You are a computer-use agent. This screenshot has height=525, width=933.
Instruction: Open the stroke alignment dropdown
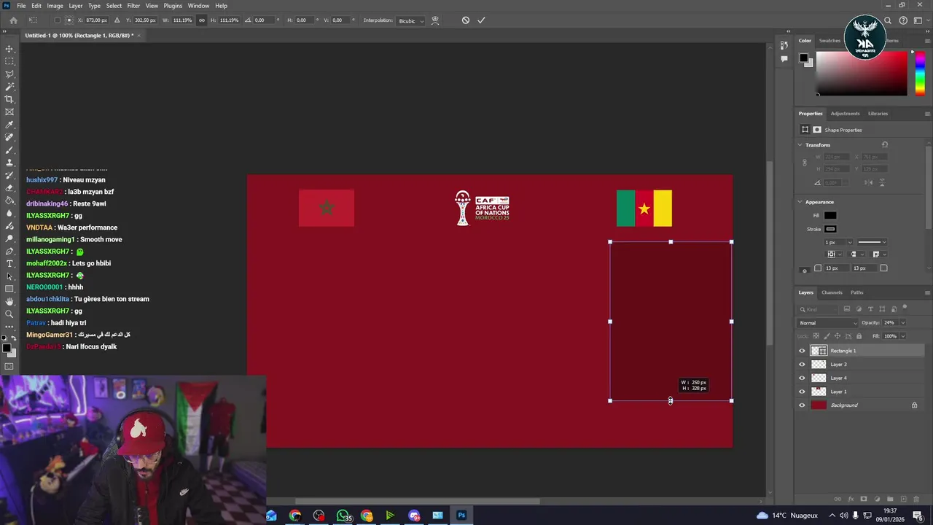tap(833, 254)
